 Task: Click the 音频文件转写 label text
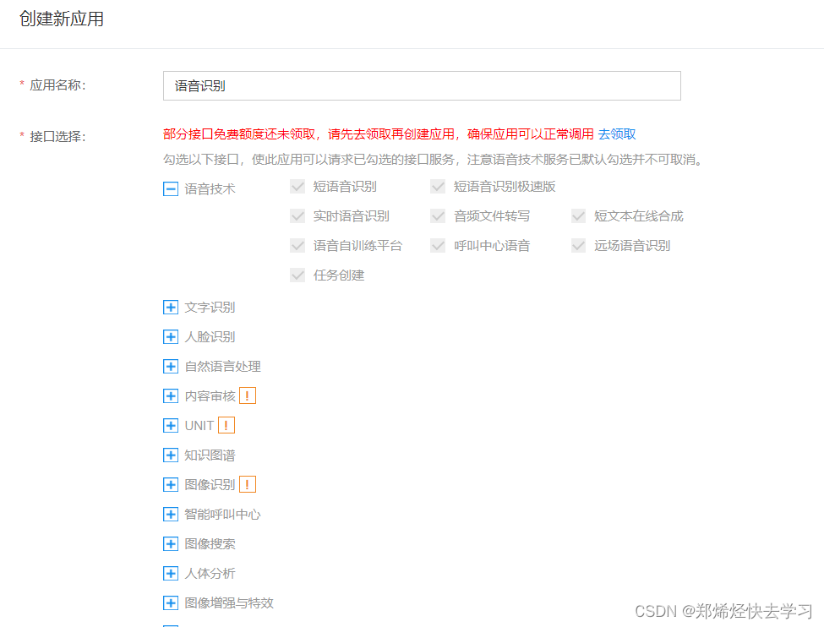(x=492, y=216)
